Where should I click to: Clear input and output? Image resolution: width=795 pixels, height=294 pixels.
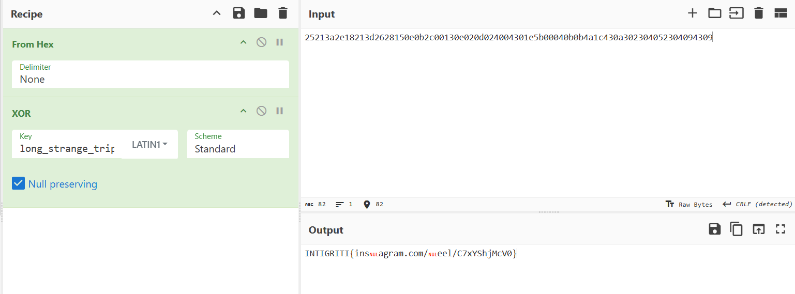(758, 13)
